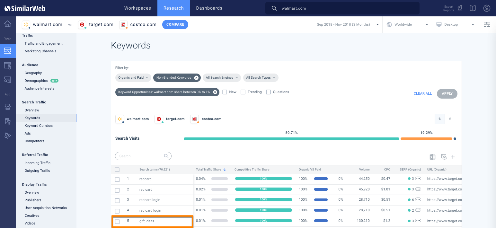Select the website analysis icon in rail
This screenshot has height=228, width=496.
[8, 51]
